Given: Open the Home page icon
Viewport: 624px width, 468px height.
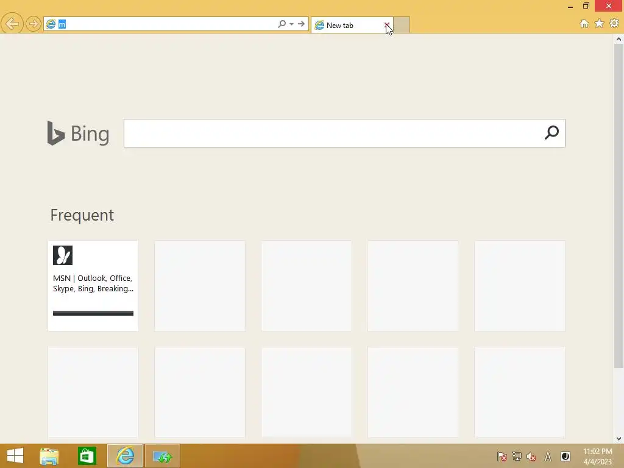Looking at the screenshot, I should [x=584, y=24].
